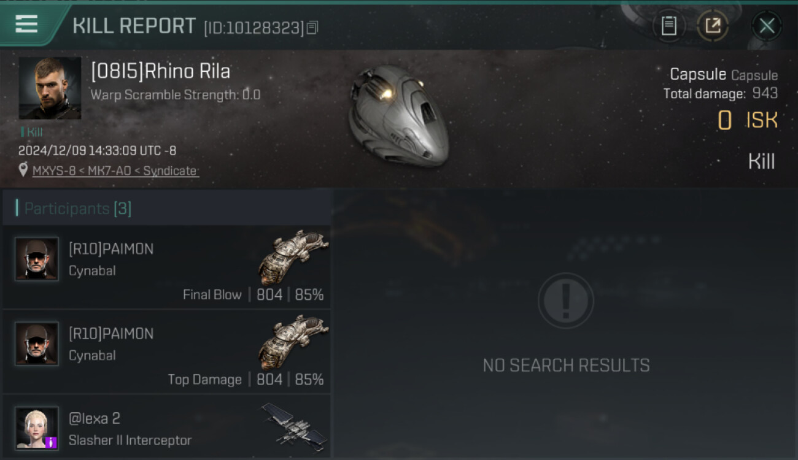The height and width of the screenshot is (460, 798).
Task: Open @lexa 2 participant name
Action: click(95, 418)
